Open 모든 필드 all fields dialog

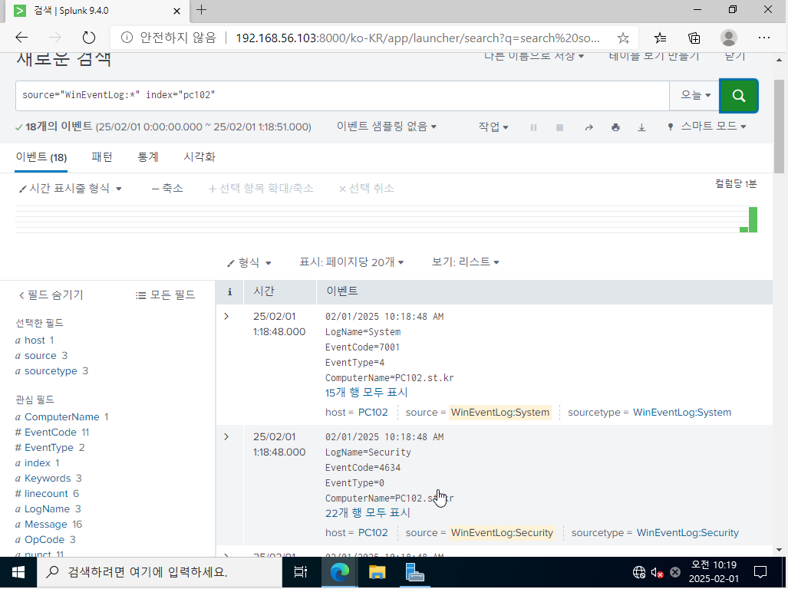165,295
